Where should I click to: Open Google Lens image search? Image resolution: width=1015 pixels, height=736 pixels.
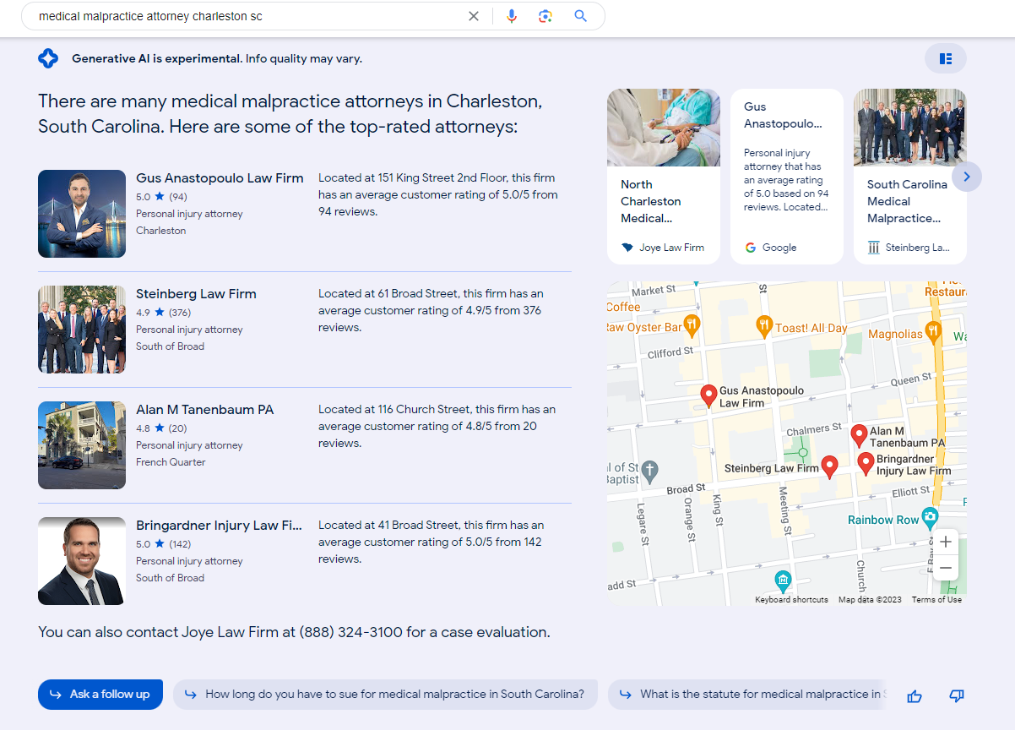545,16
